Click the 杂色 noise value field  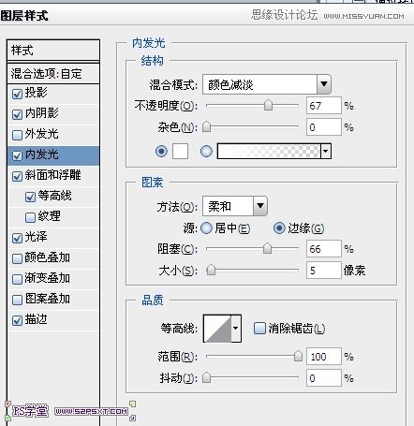[x=324, y=126]
